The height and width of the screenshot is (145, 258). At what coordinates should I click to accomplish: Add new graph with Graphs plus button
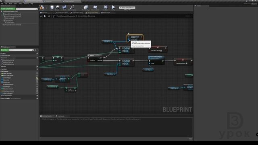[x=37, y=53]
